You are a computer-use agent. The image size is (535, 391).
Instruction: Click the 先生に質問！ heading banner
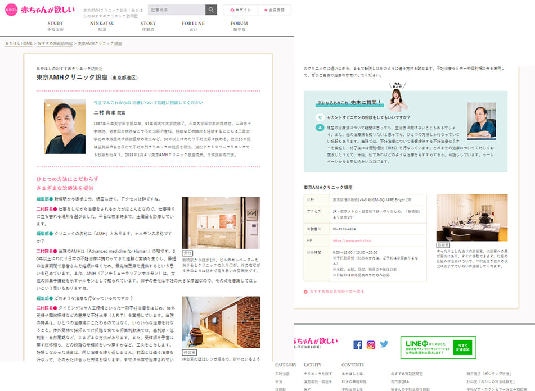pyautogui.click(x=349, y=102)
